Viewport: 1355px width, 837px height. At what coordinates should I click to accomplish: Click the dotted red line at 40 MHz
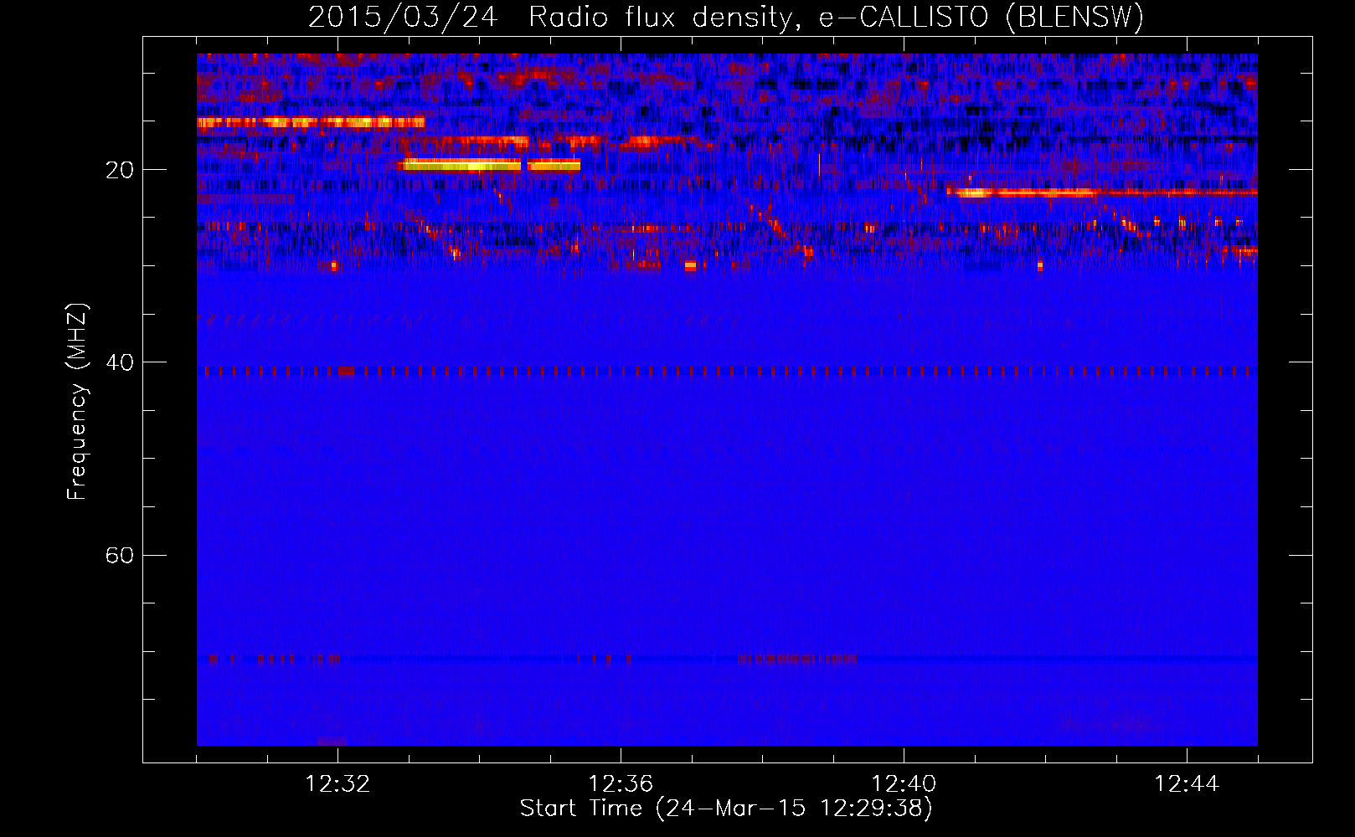coord(727,371)
